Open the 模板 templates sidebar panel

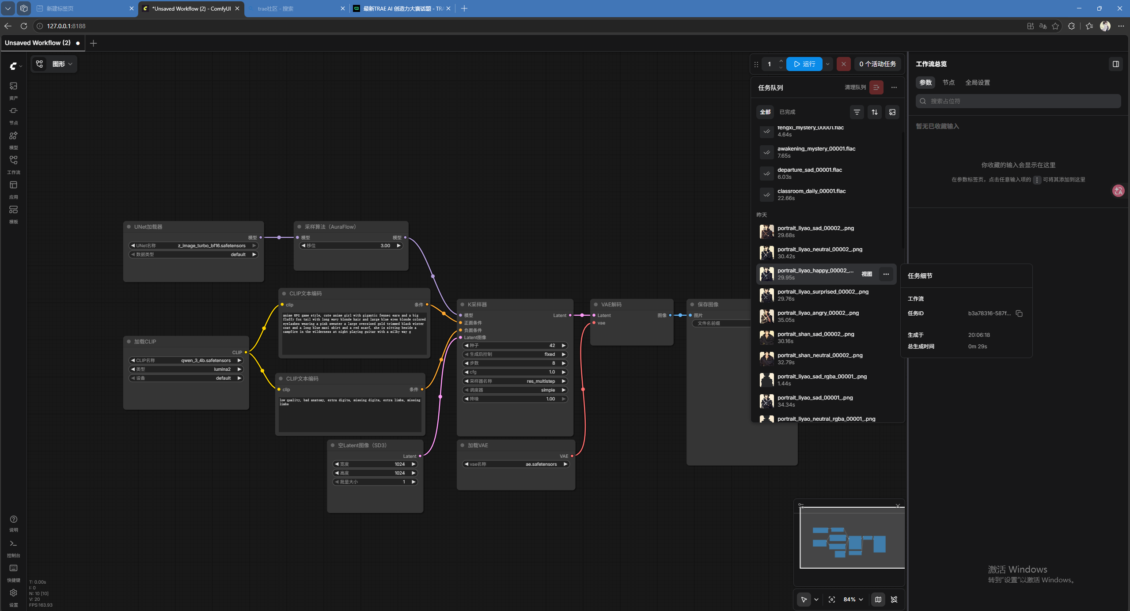point(14,214)
